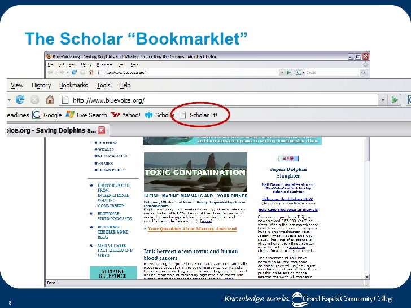
Task: Open the Scholar It! bookmarklet
Action: coord(198,115)
